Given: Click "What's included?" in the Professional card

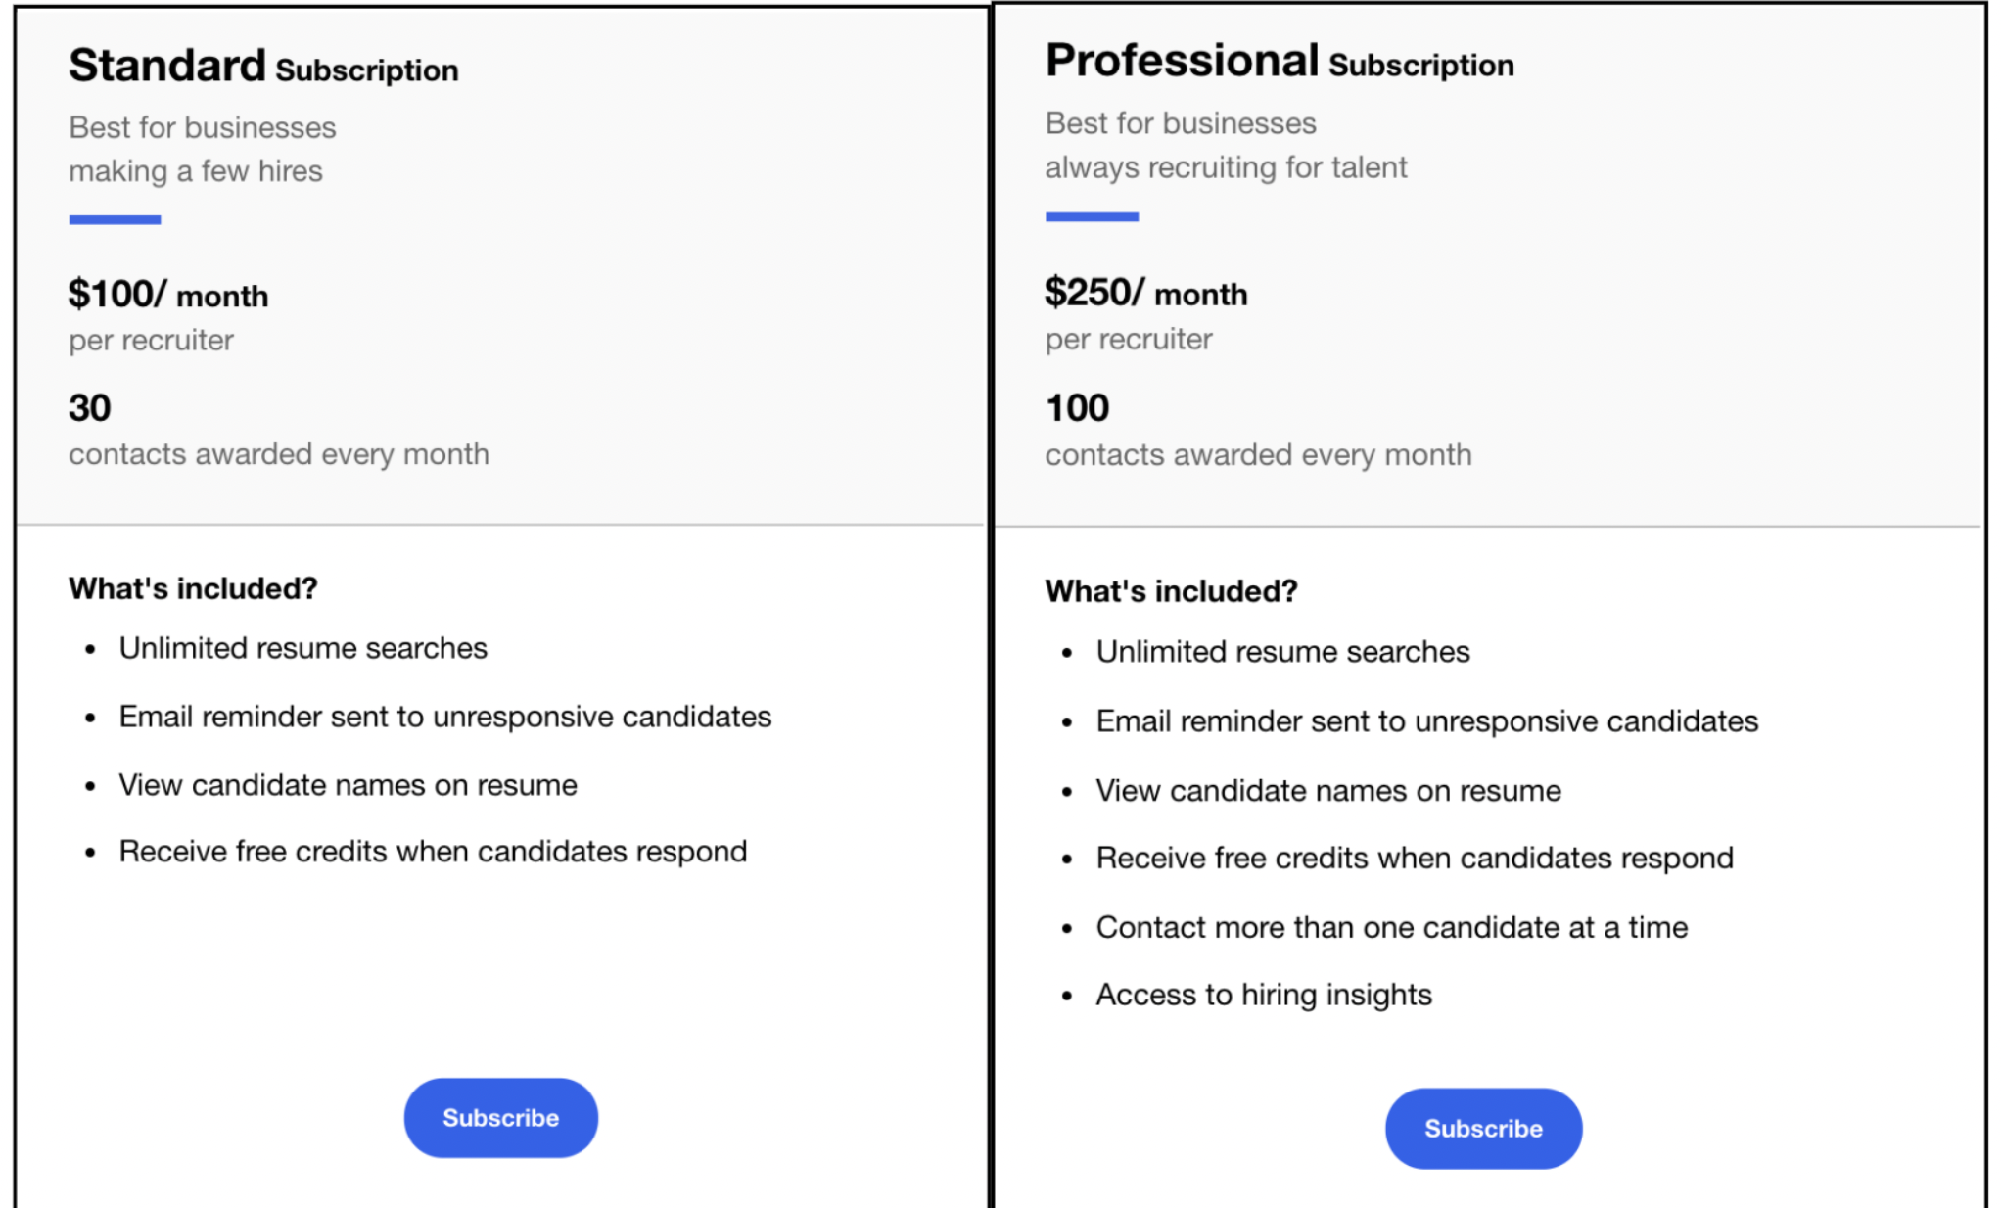Looking at the screenshot, I should coord(1171,591).
